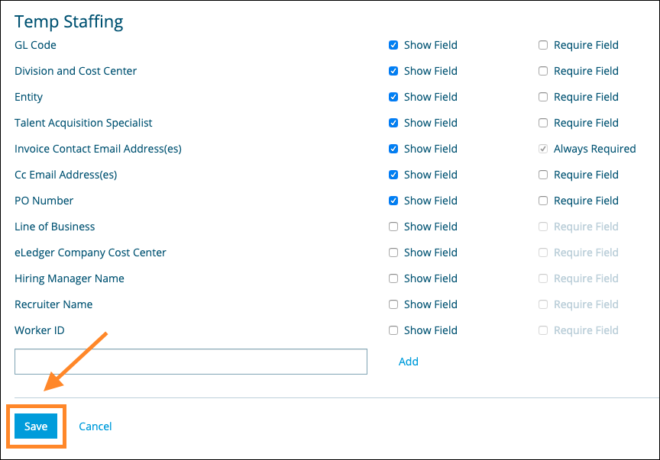660x460 pixels.
Task: Uncheck Show Field for PO Number
Action: [x=393, y=201]
